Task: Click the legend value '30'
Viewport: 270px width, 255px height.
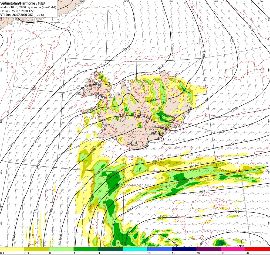Action: point(223,253)
